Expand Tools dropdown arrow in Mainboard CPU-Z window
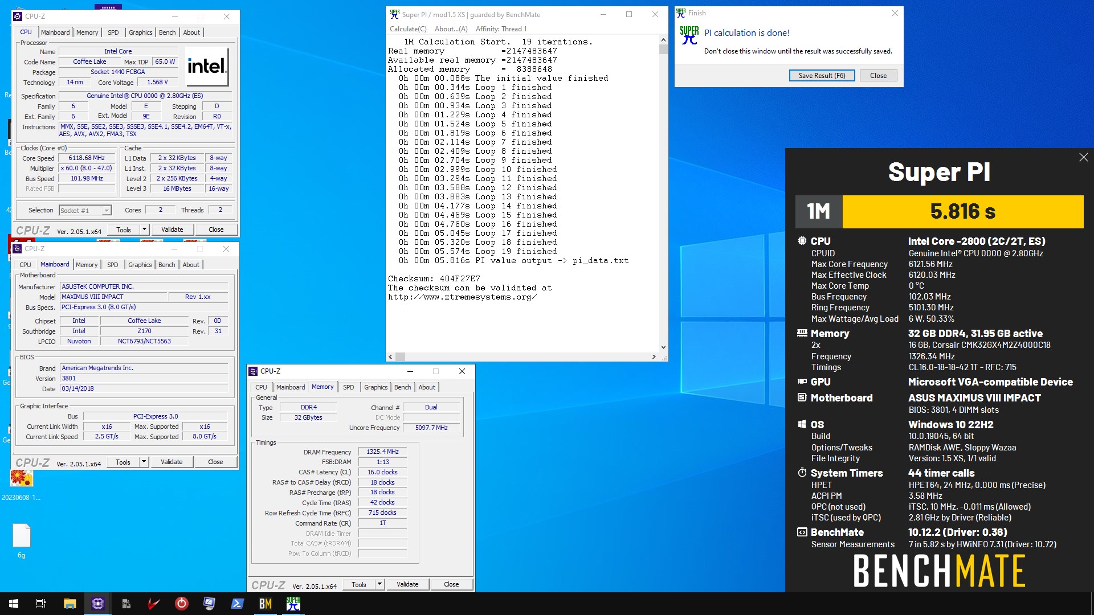This screenshot has height=615, width=1094. coord(144,462)
